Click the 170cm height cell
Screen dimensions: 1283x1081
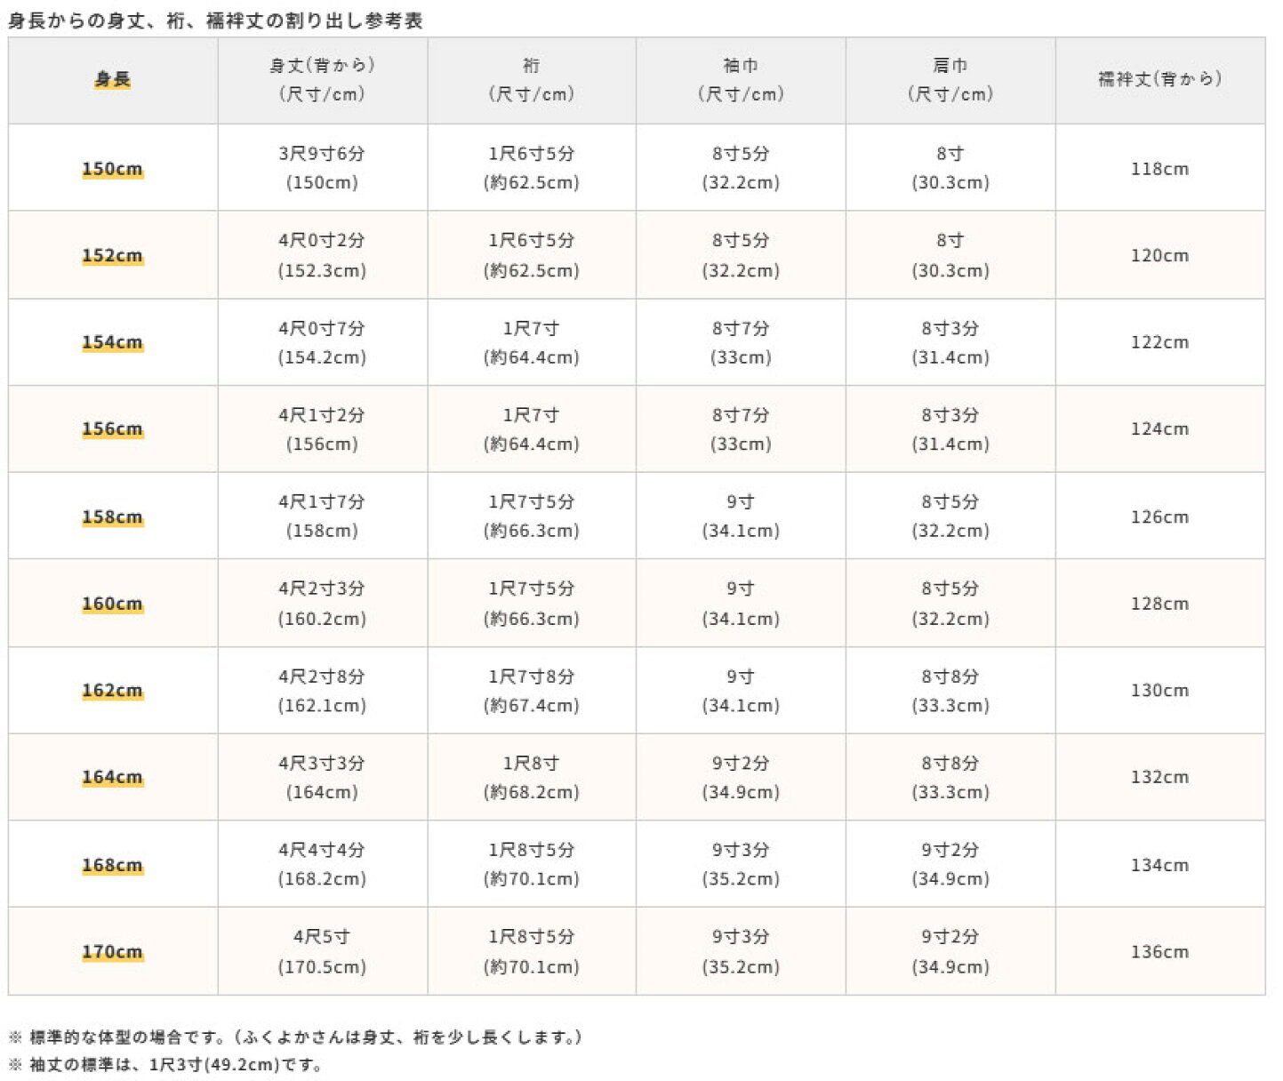click(x=112, y=951)
